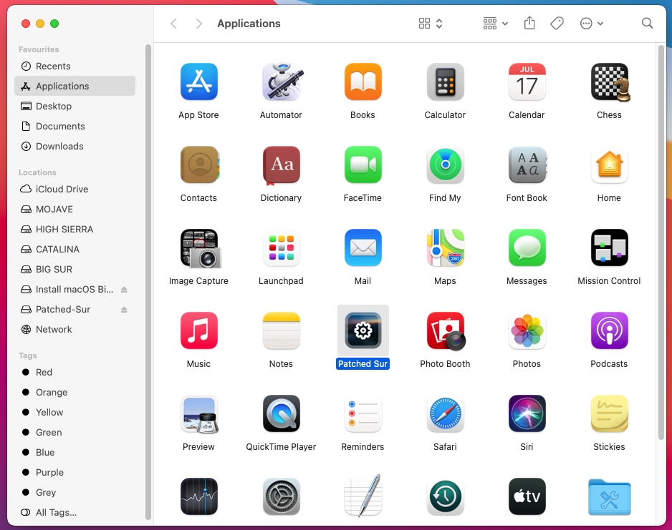Select the Books app icon
Image resolution: width=672 pixels, height=530 pixels.
pyautogui.click(x=363, y=82)
